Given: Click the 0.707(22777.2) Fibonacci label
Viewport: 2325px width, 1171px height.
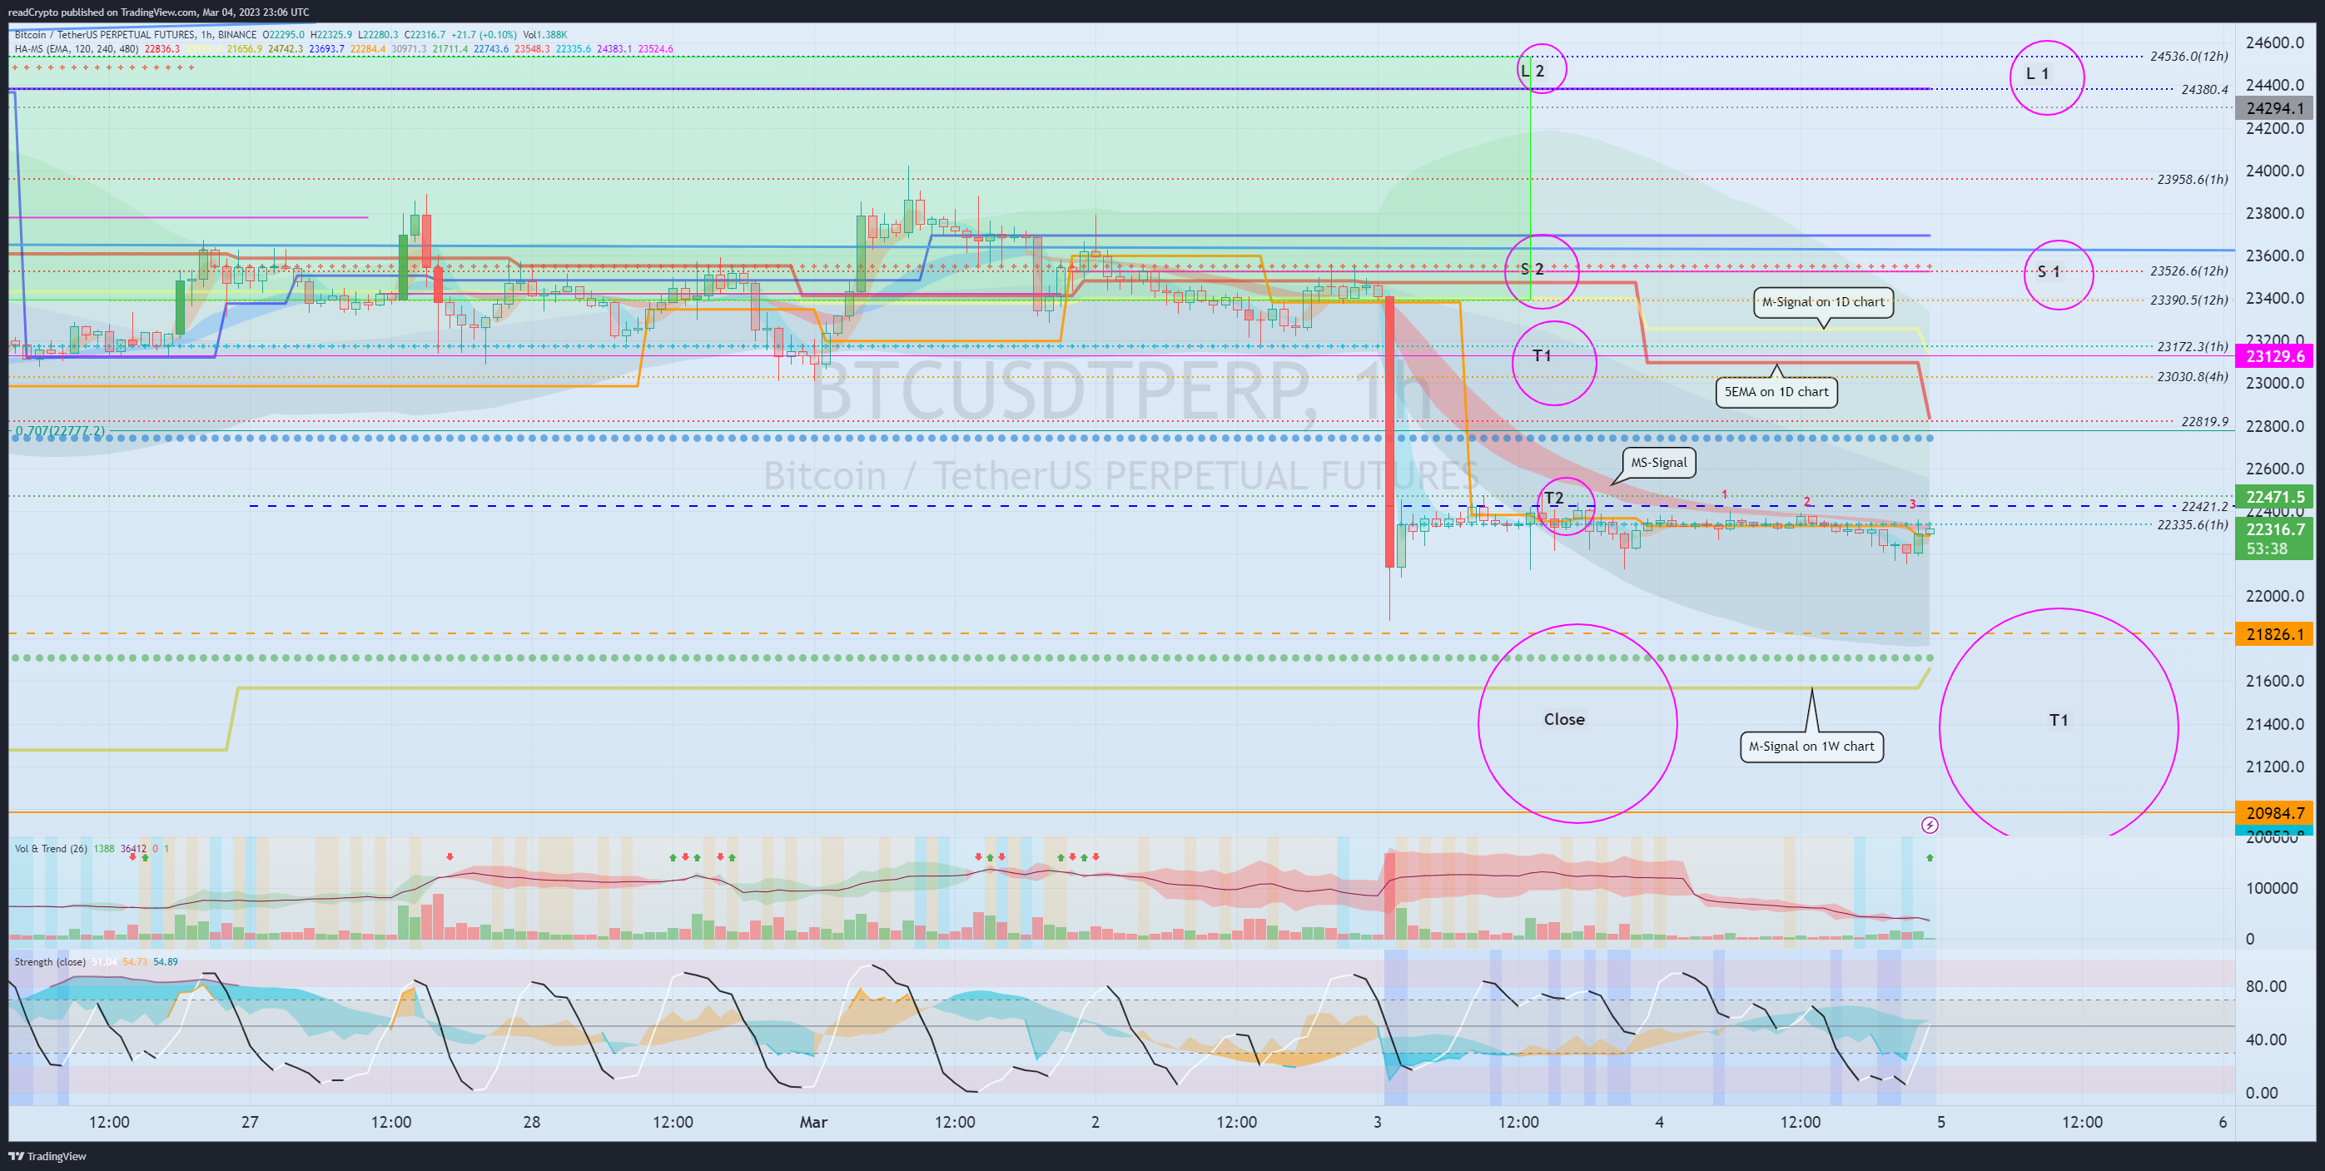Looking at the screenshot, I should click(60, 431).
